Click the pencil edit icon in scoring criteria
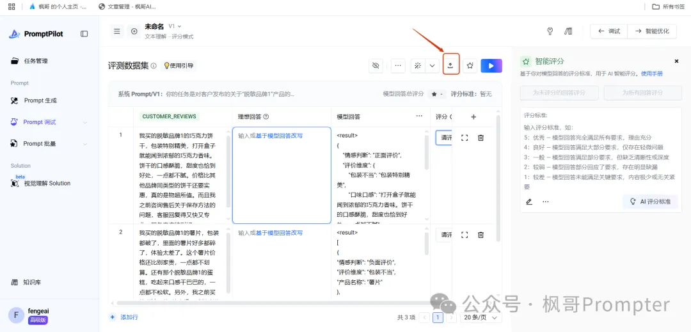 click(529, 202)
